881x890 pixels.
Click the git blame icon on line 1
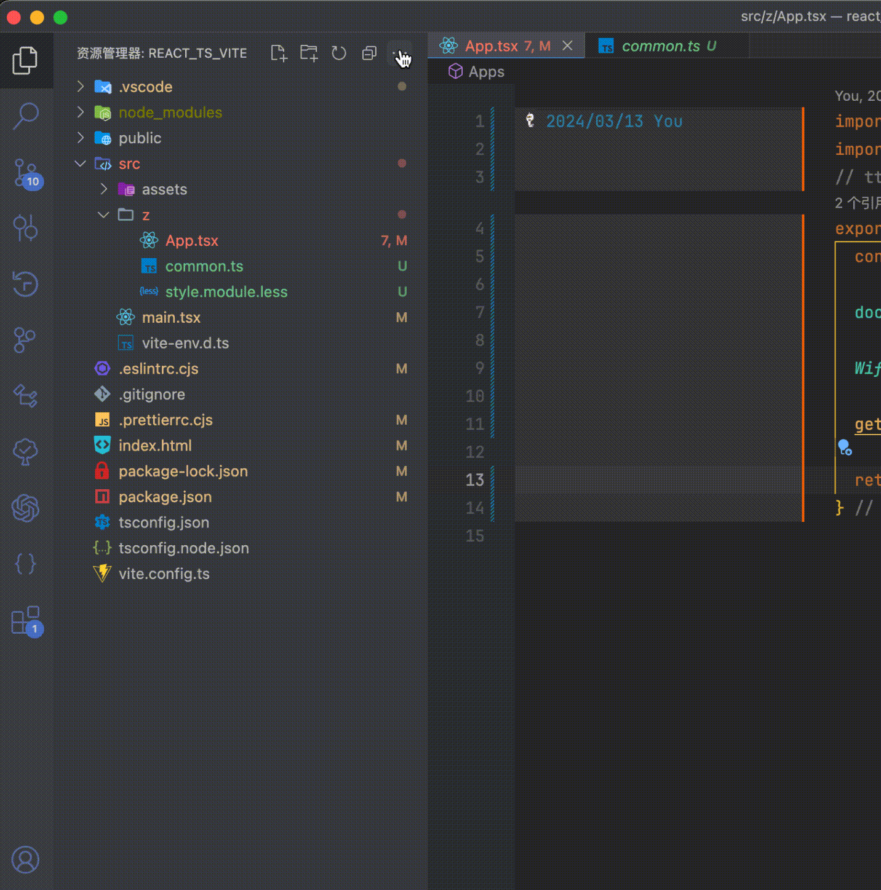pyautogui.click(x=530, y=120)
